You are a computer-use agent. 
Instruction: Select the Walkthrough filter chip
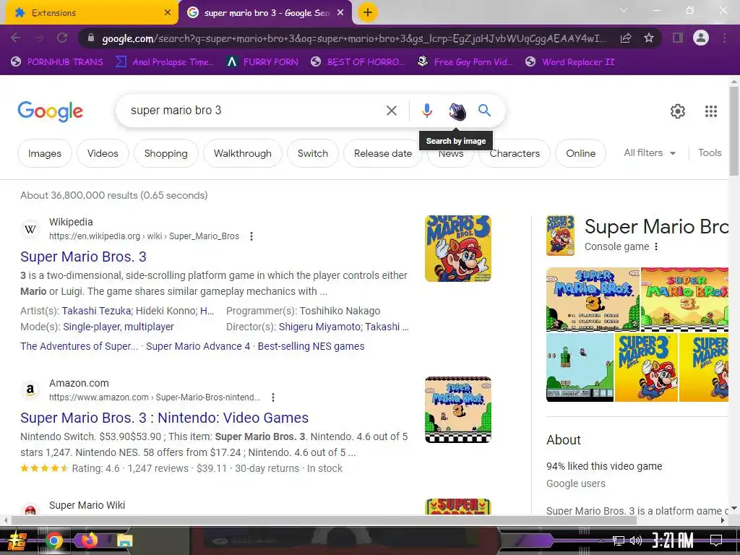click(243, 153)
